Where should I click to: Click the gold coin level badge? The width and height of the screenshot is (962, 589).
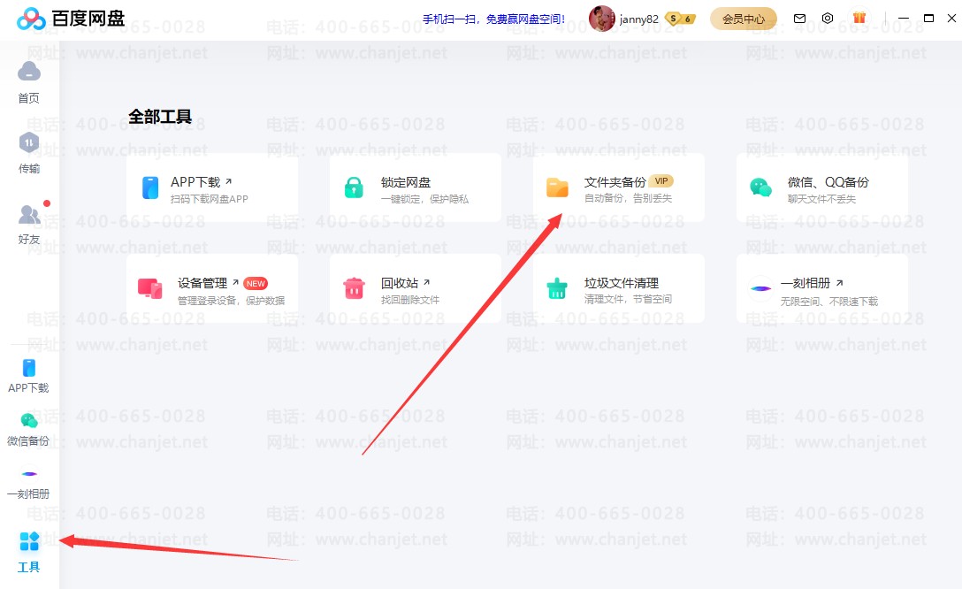click(681, 19)
